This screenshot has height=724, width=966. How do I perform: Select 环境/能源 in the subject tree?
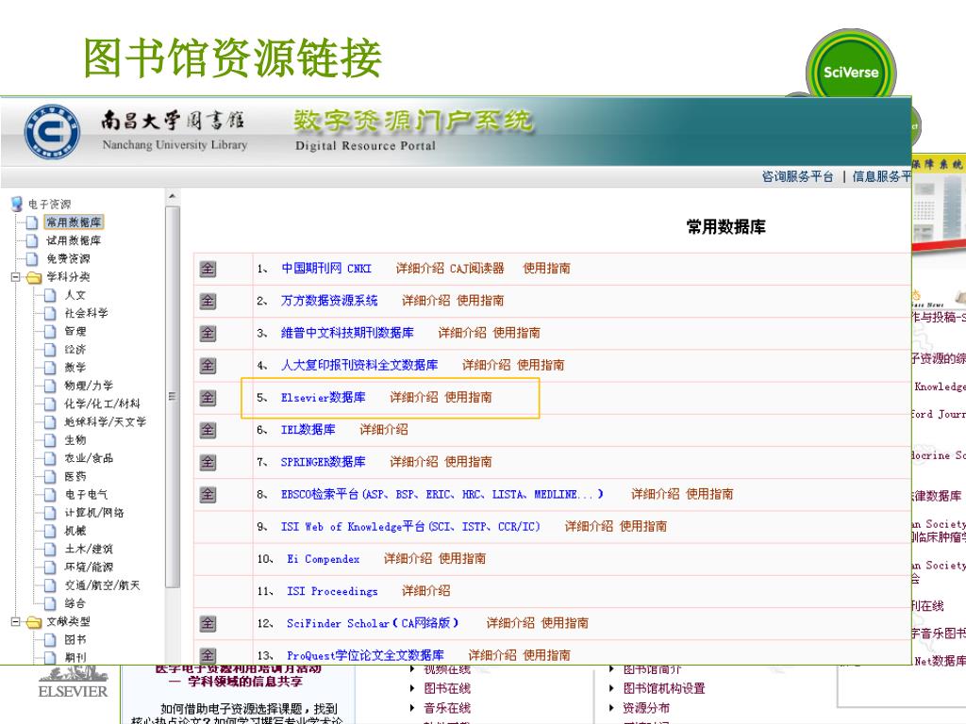(89, 567)
